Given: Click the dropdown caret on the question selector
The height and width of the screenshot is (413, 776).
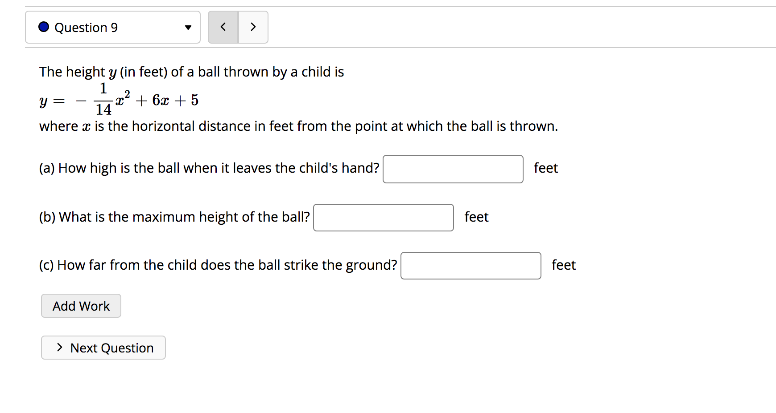Looking at the screenshot, I should [x=188, y=27].
